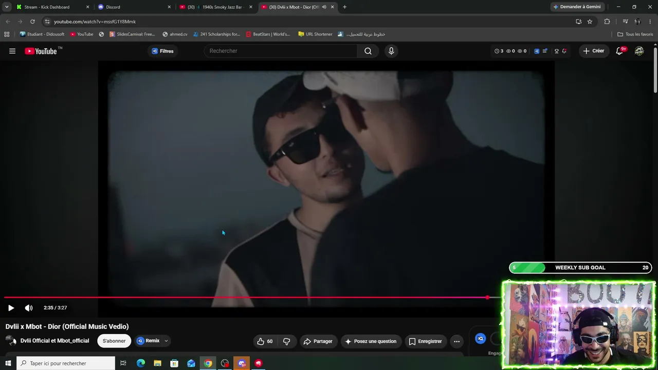Close the Stream - Kick Dashboard tab
Viewport: 658px width, 370px height.
point(87,7)
